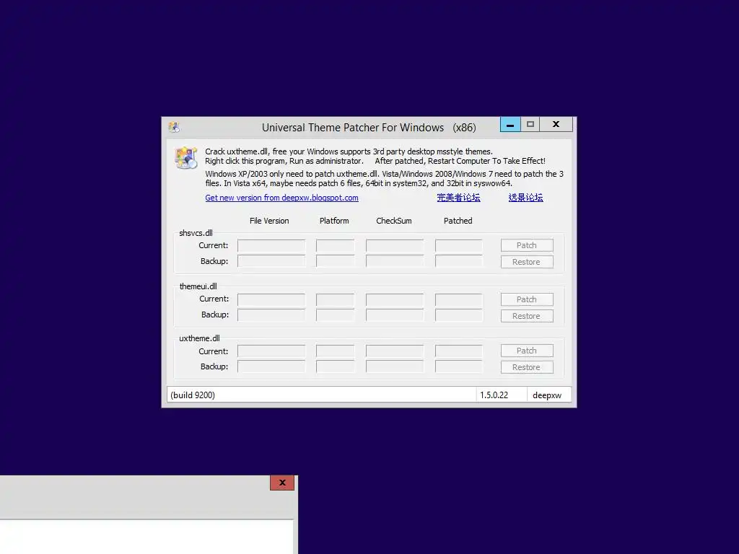This screenshot has height=554, width=739.
Task: Click the Universal Theme Patcher window title
Action: pyautogui.click(x=369, y=128)
